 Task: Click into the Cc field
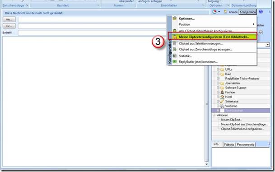point(92,26)
